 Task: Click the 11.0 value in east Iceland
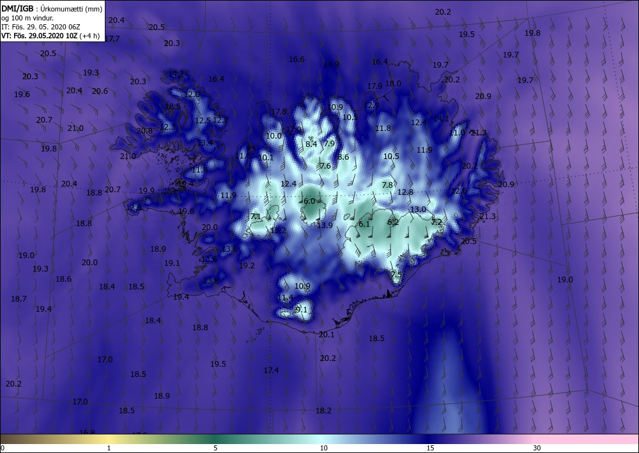click(x=457, y=132)
